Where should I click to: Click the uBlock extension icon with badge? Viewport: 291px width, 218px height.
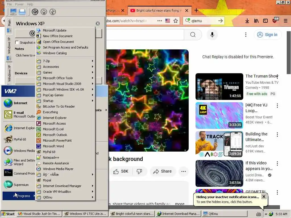coord(275,20)
